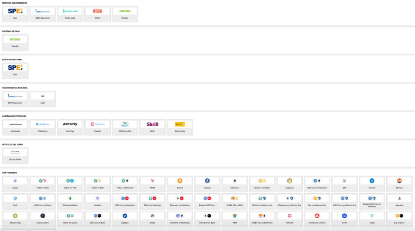Select Spei under Banco por Internet
Screen dimensions: 415x231
point(15,71)
